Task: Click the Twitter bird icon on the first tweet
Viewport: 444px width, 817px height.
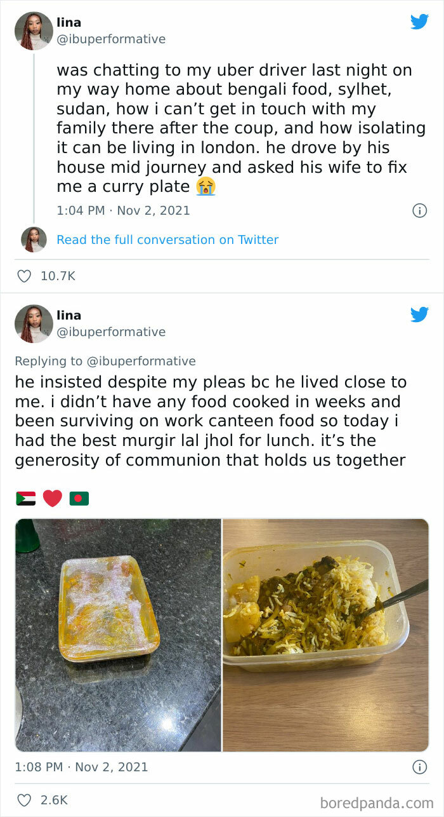Action: pos(419,22)
